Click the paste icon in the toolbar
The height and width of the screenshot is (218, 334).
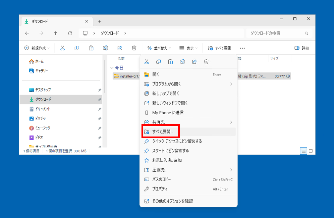(91, 48)
